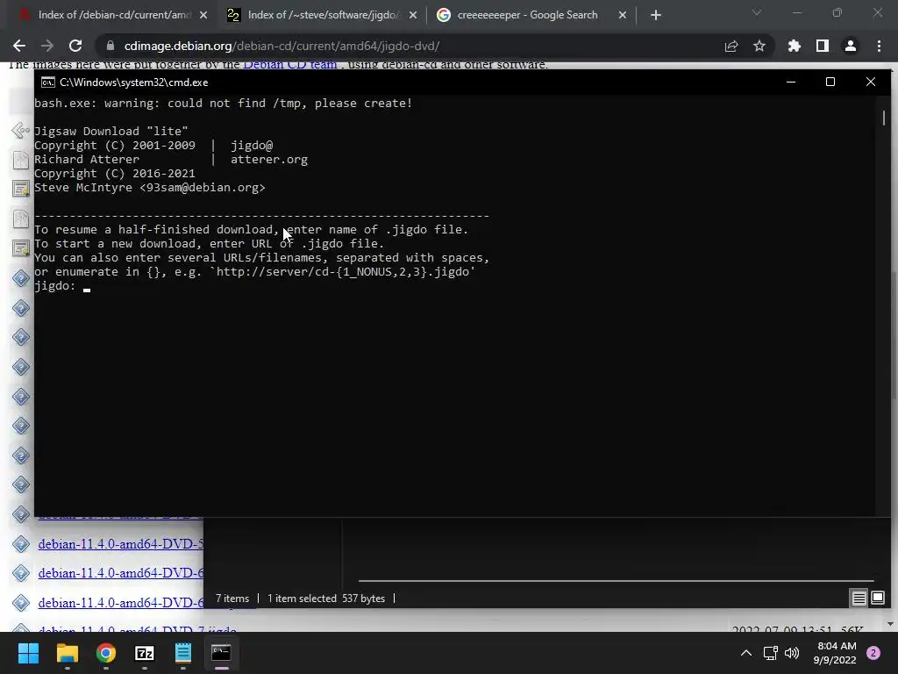This screenshot has height=674, width=898.
Task: Close the cmd.exe window
Action: tap(871, 82)
